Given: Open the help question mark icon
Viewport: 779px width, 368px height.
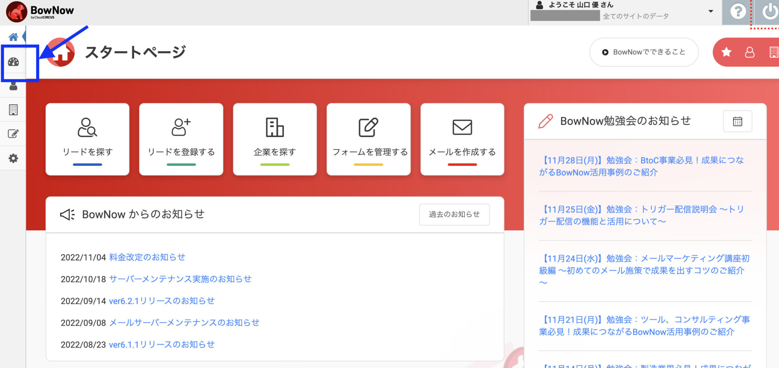Looking at the screenshot, I should coord(738,11).
